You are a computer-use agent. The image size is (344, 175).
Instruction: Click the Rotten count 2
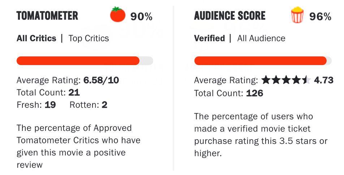[104, 105]
